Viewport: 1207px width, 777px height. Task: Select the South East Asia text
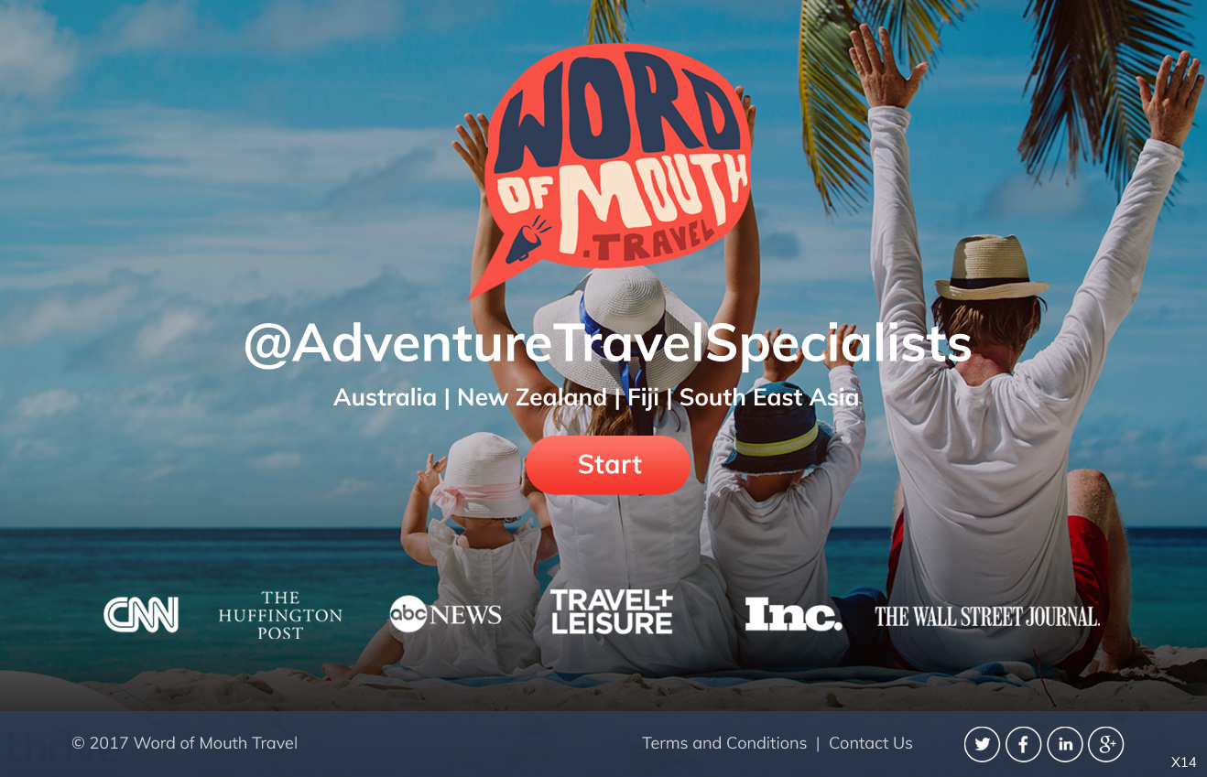coord(769,397)
